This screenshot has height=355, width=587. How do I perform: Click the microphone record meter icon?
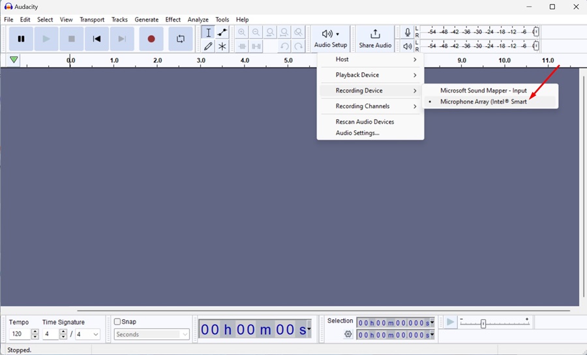click(407, 32)
